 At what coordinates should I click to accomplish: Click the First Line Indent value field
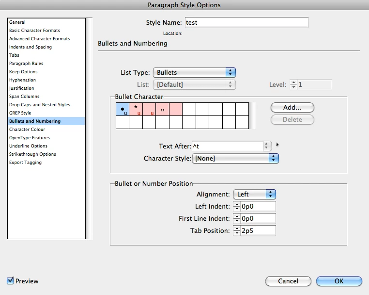pos(258,219)
